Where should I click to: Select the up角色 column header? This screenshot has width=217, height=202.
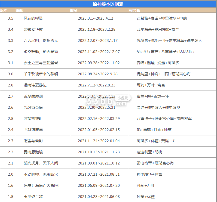[x=135, y=10]
